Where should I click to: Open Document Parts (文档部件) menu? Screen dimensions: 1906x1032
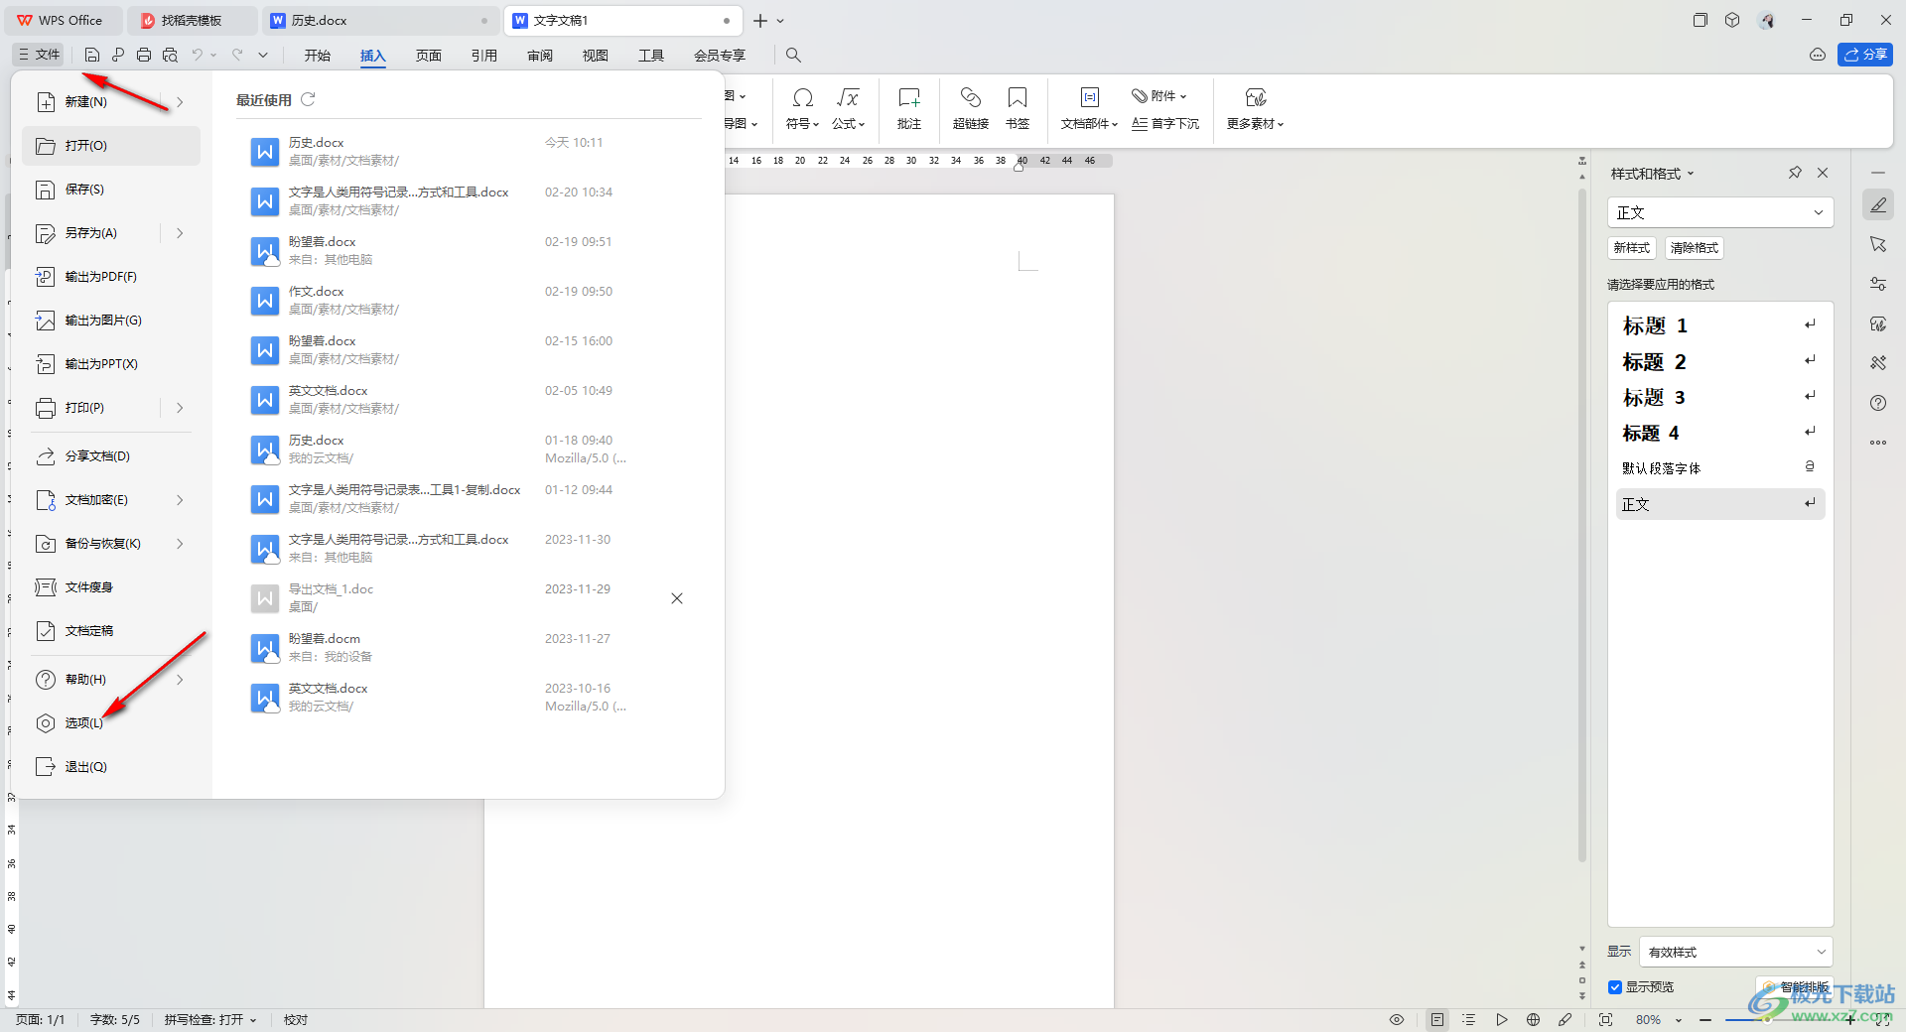click(x=1089, y=109)
